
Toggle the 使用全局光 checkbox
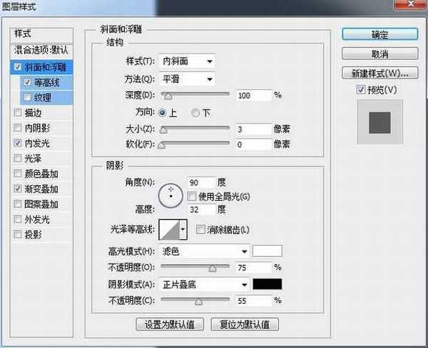pyautogui.click(x=191, y=195)
